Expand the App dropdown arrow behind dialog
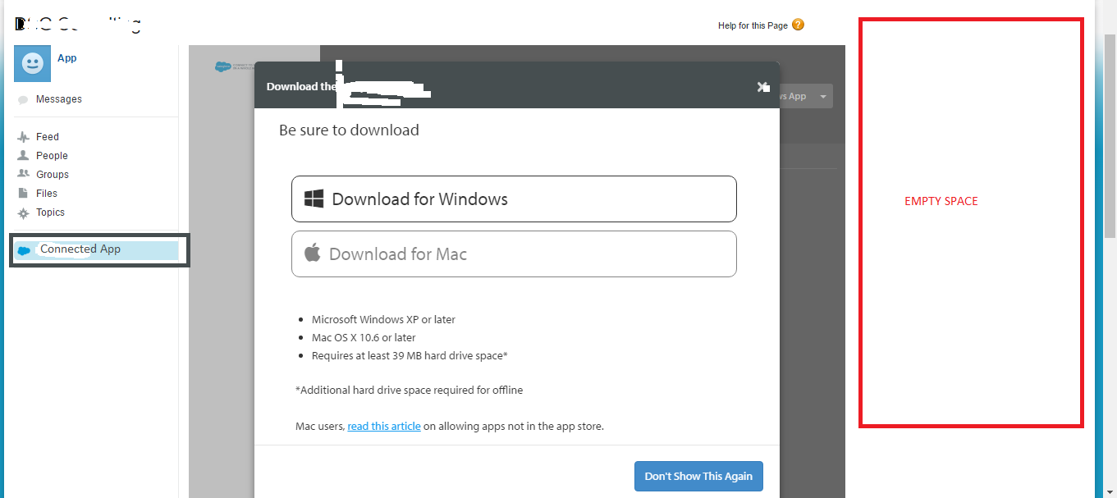This screenshot has height=498, width=1117. pos(822,97)
